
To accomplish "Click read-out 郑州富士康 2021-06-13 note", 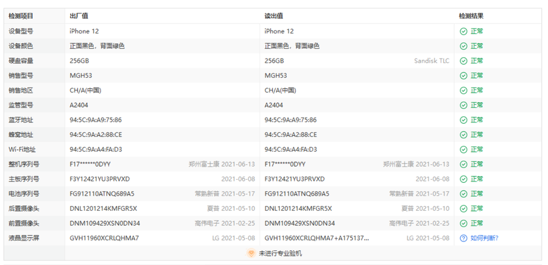I will (x=416, y=164).
